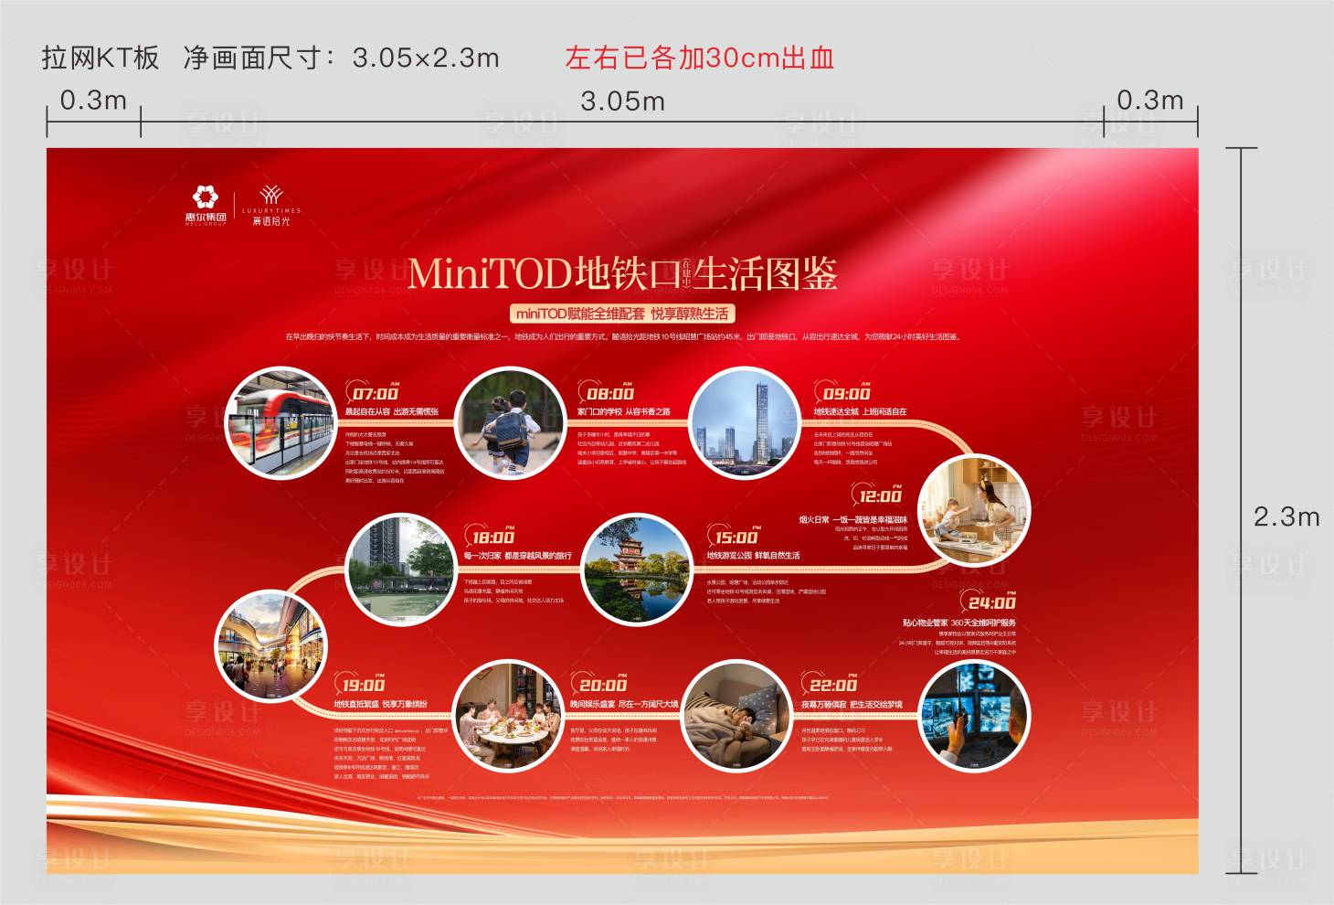Click the 3.05m width dimension label
This screenshot has width=1334, height=905.
pos(623,101)
